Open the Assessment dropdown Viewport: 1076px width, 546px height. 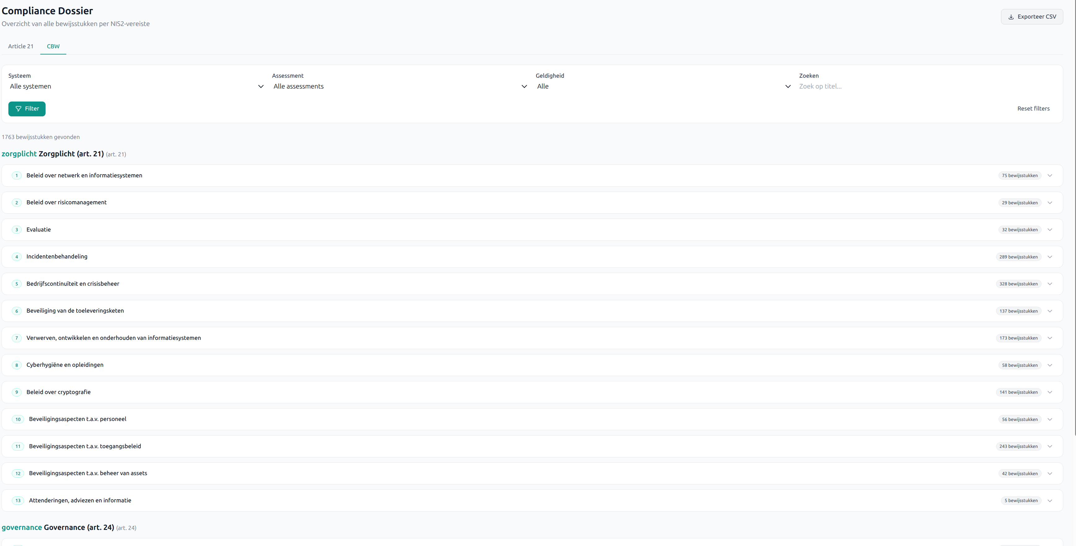(x=400, y=86)
